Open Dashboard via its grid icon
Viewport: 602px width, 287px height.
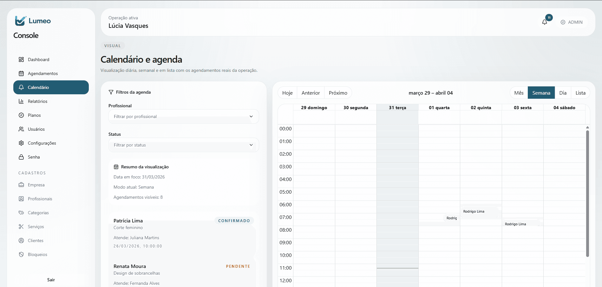pyautogui.click(x=21, y=59)
